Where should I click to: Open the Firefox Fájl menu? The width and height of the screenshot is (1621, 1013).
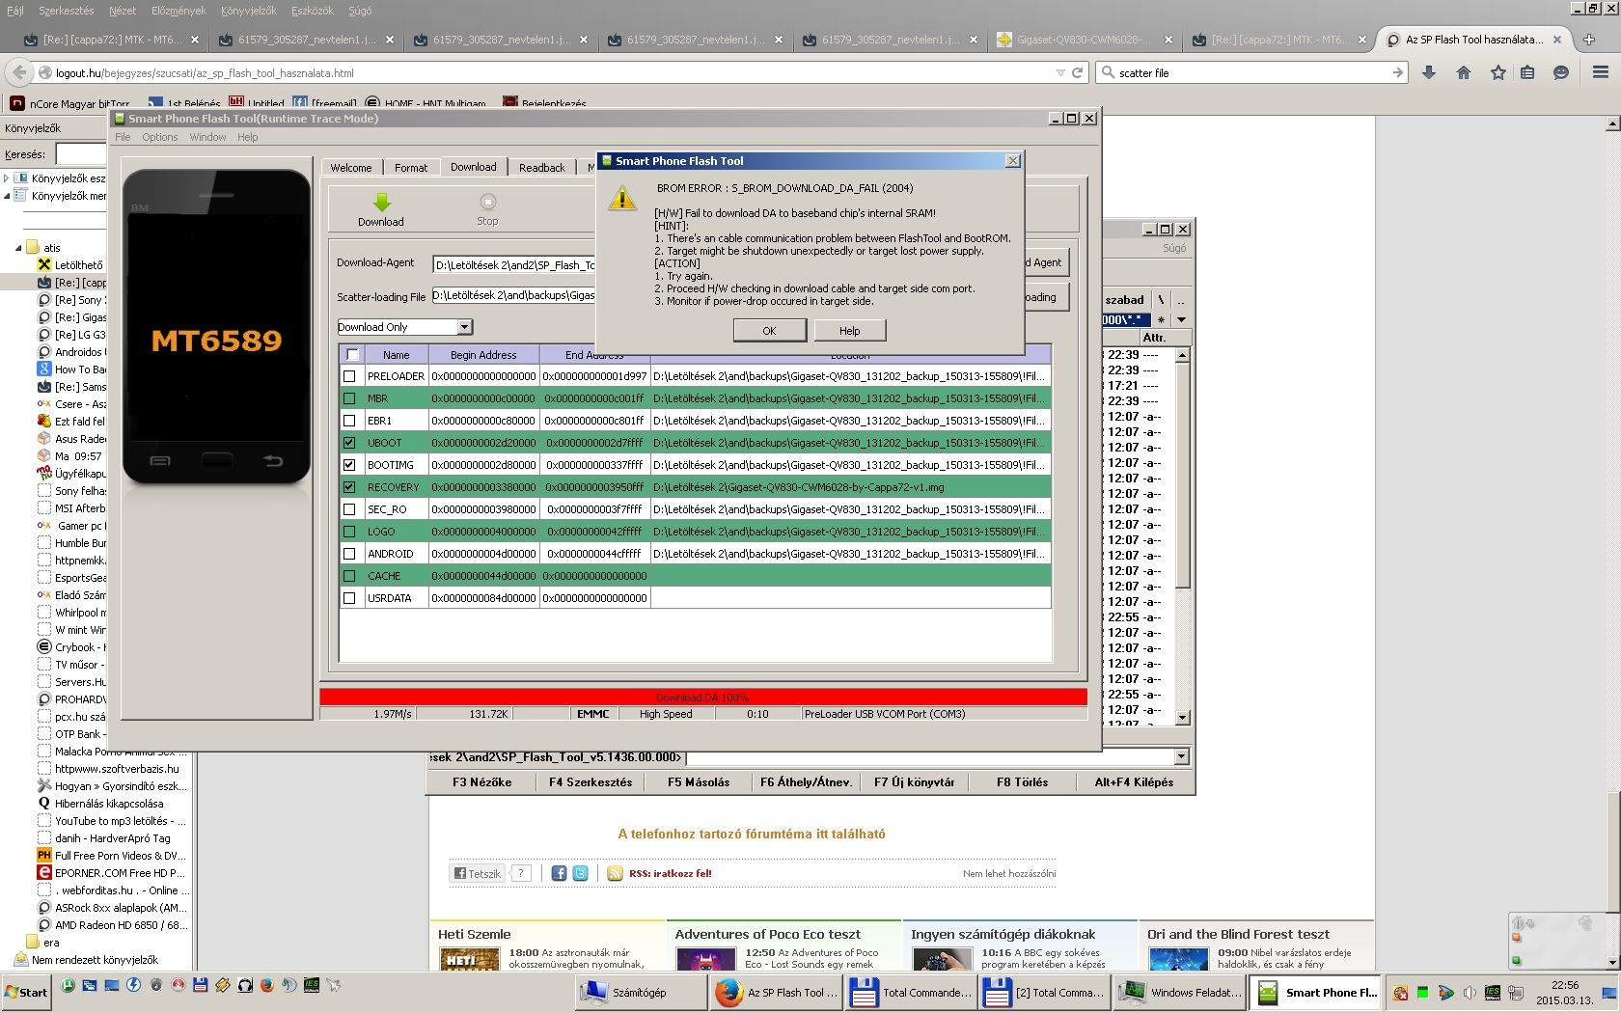pos(15,11)
